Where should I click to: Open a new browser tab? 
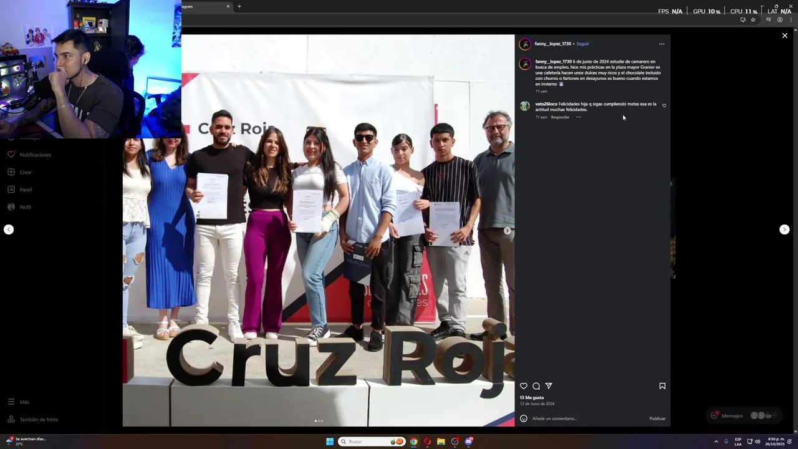pyautogui.click(x=239, y=6)
